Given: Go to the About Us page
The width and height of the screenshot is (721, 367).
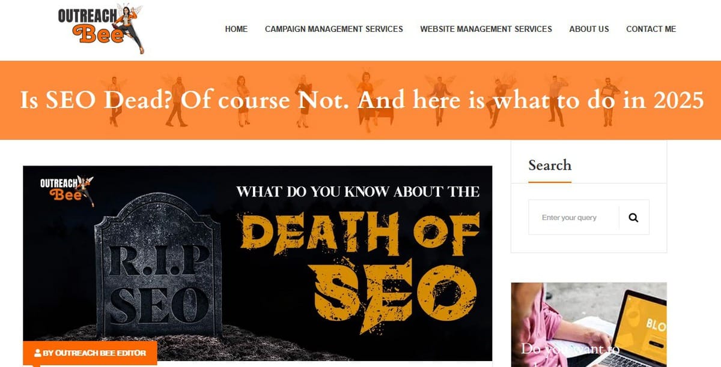Looking at the screenshot, I should 589,29.
